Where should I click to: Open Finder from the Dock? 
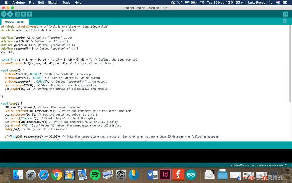tap(18, 175)
